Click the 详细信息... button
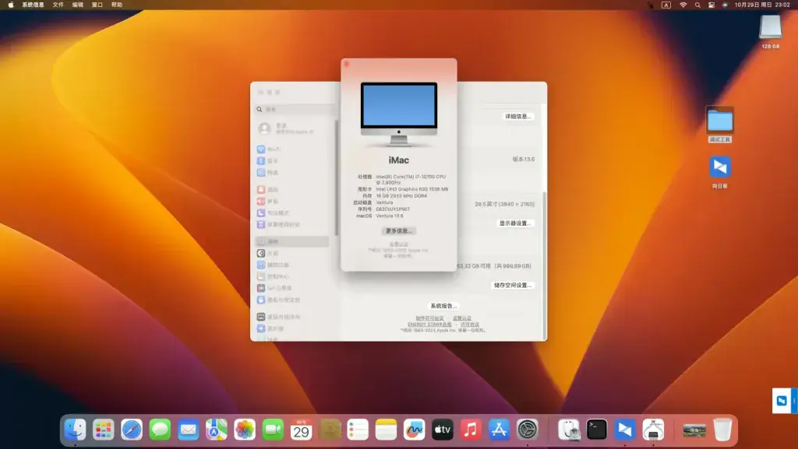798x449 pixels. tap(517, 116)
